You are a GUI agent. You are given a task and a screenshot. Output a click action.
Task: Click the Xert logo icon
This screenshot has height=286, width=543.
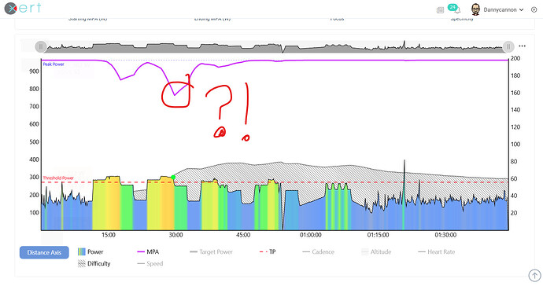coord(11,9)
